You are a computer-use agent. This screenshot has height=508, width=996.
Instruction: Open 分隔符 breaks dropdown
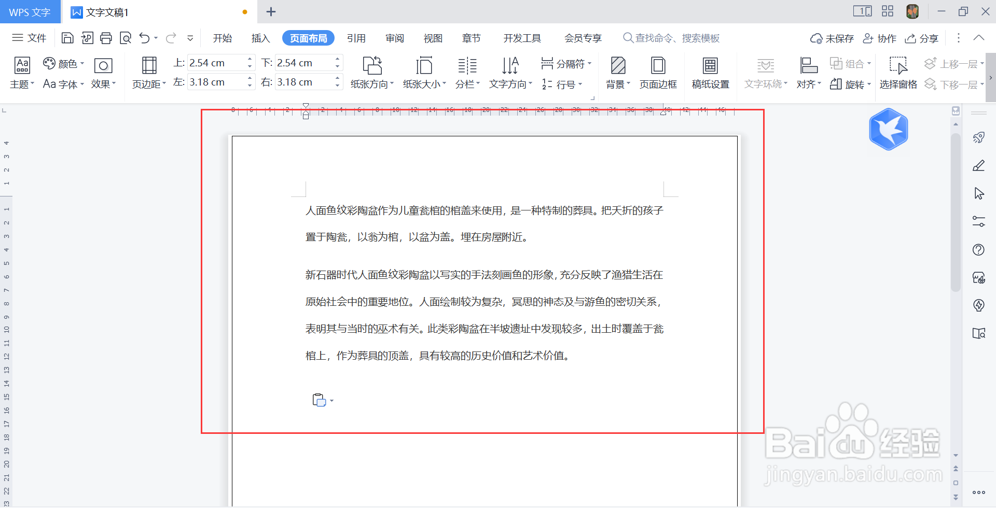566,64
